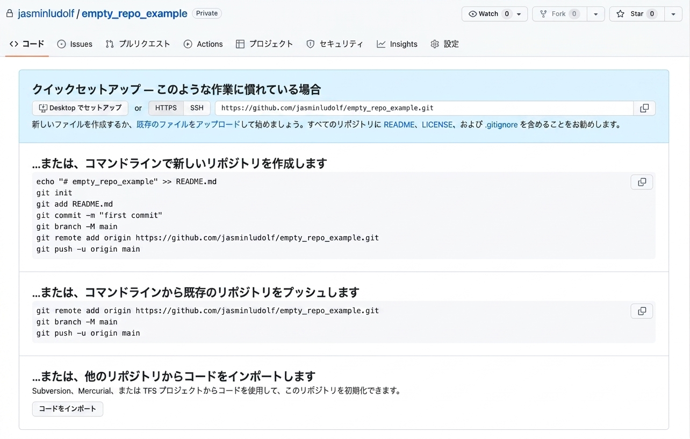Open the Fork dropdown arrow
The height and width of the screenshot is (439, 690).
[595, 14]
